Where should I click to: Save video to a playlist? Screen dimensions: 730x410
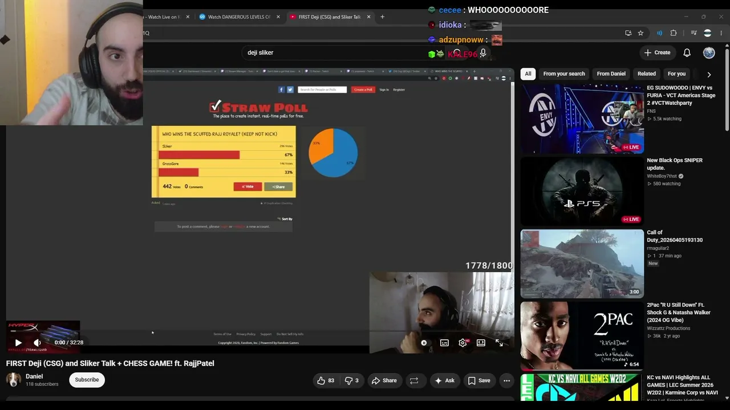[x=479, y=380]
